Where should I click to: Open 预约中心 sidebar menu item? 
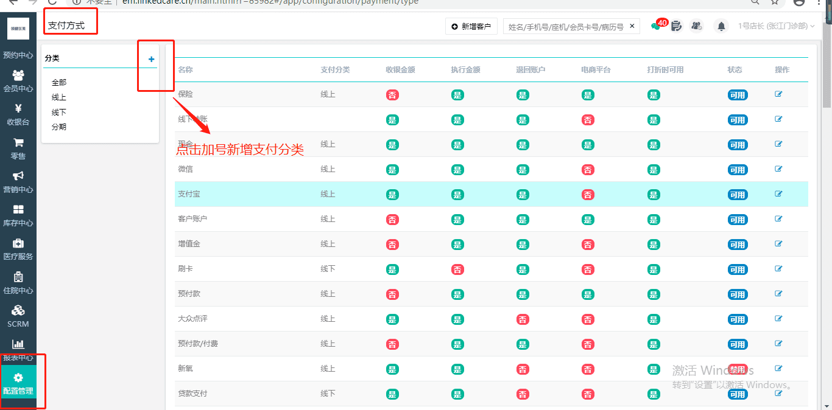coord(18,47)
